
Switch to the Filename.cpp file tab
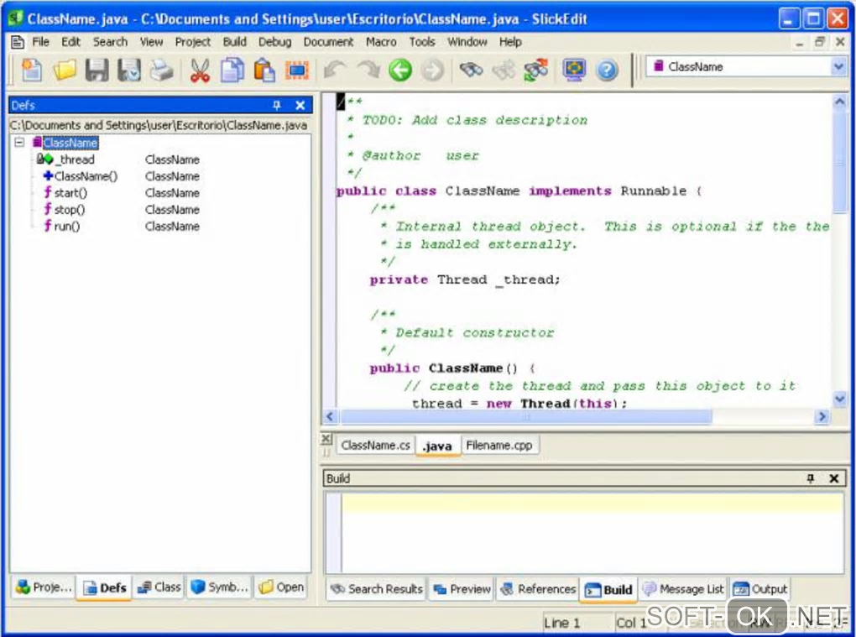point(498,446)
